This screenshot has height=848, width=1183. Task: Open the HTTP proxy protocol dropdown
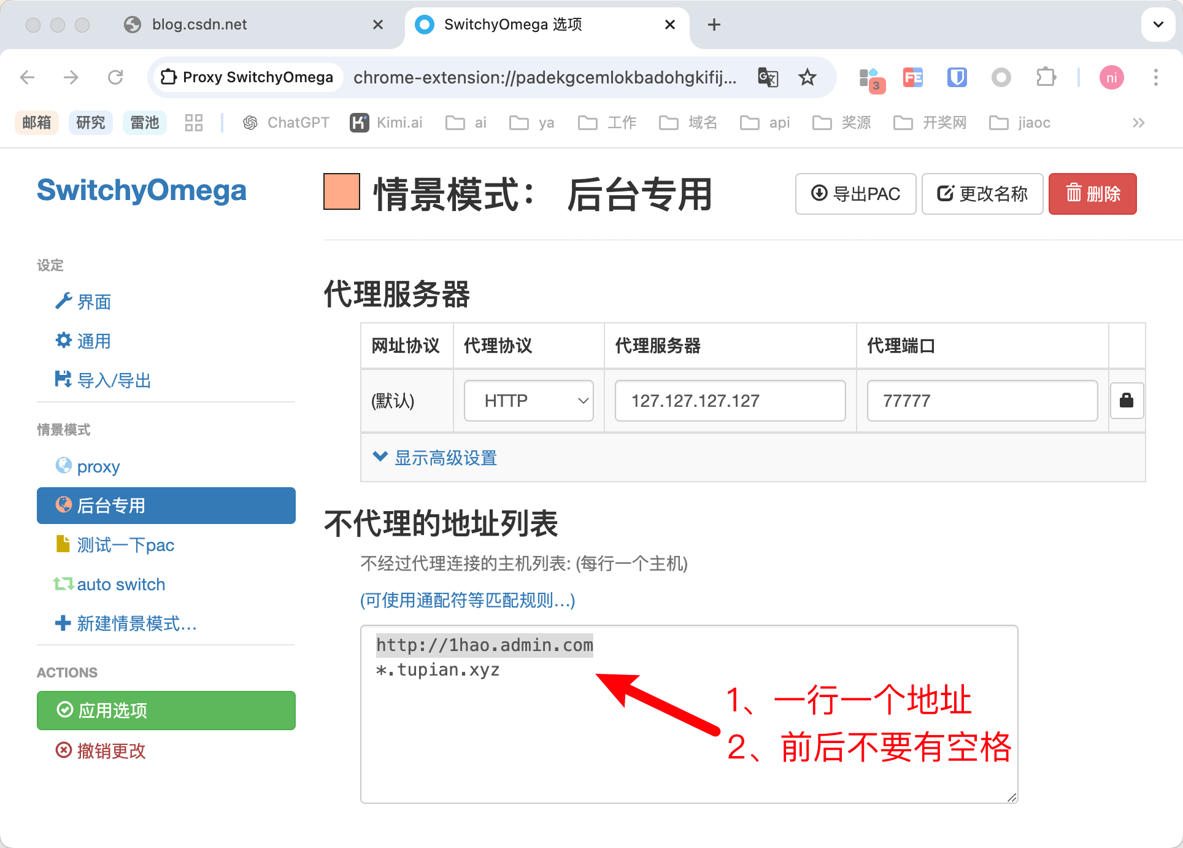(x=529, y=401)
